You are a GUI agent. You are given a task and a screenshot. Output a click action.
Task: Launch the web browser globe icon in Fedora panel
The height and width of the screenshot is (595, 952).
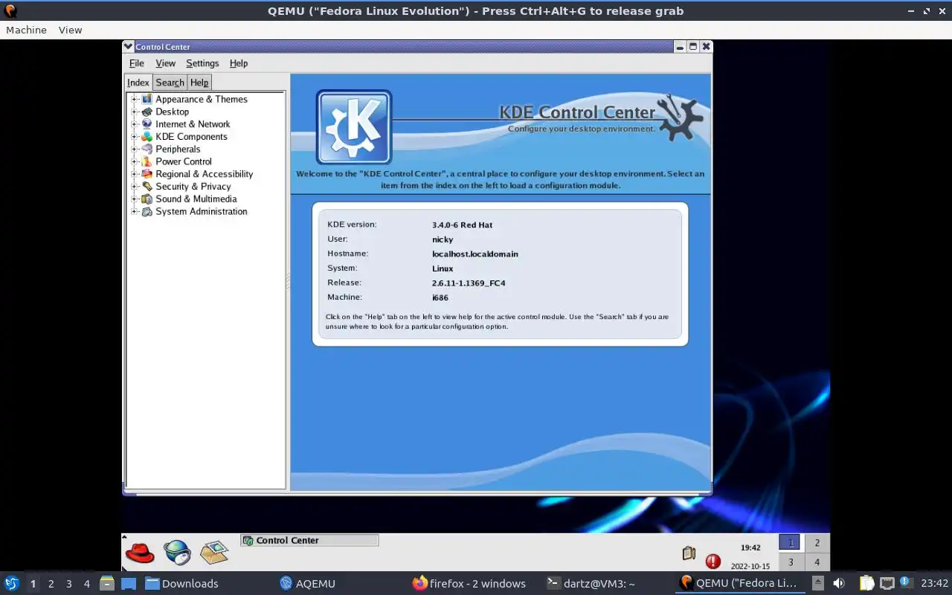pyautogui.click(x=177, y=552)
